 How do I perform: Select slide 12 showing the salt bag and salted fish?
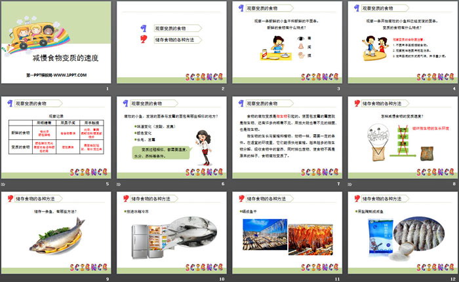(403, 233)
